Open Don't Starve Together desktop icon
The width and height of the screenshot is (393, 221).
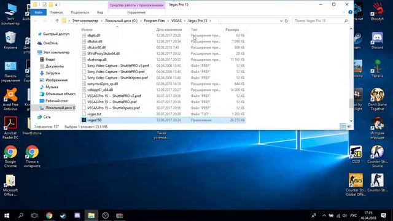pos(377,99)
